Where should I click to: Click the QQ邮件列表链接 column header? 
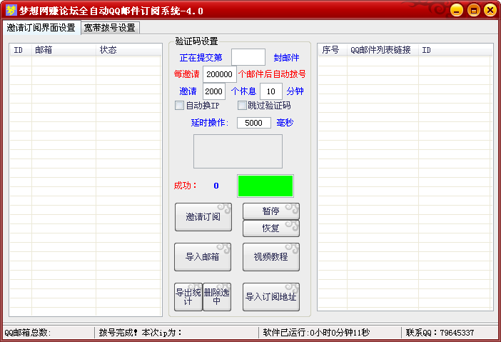point(383,50)
